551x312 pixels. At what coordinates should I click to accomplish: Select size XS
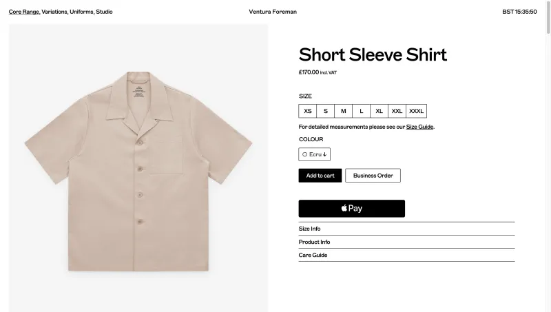307,111
